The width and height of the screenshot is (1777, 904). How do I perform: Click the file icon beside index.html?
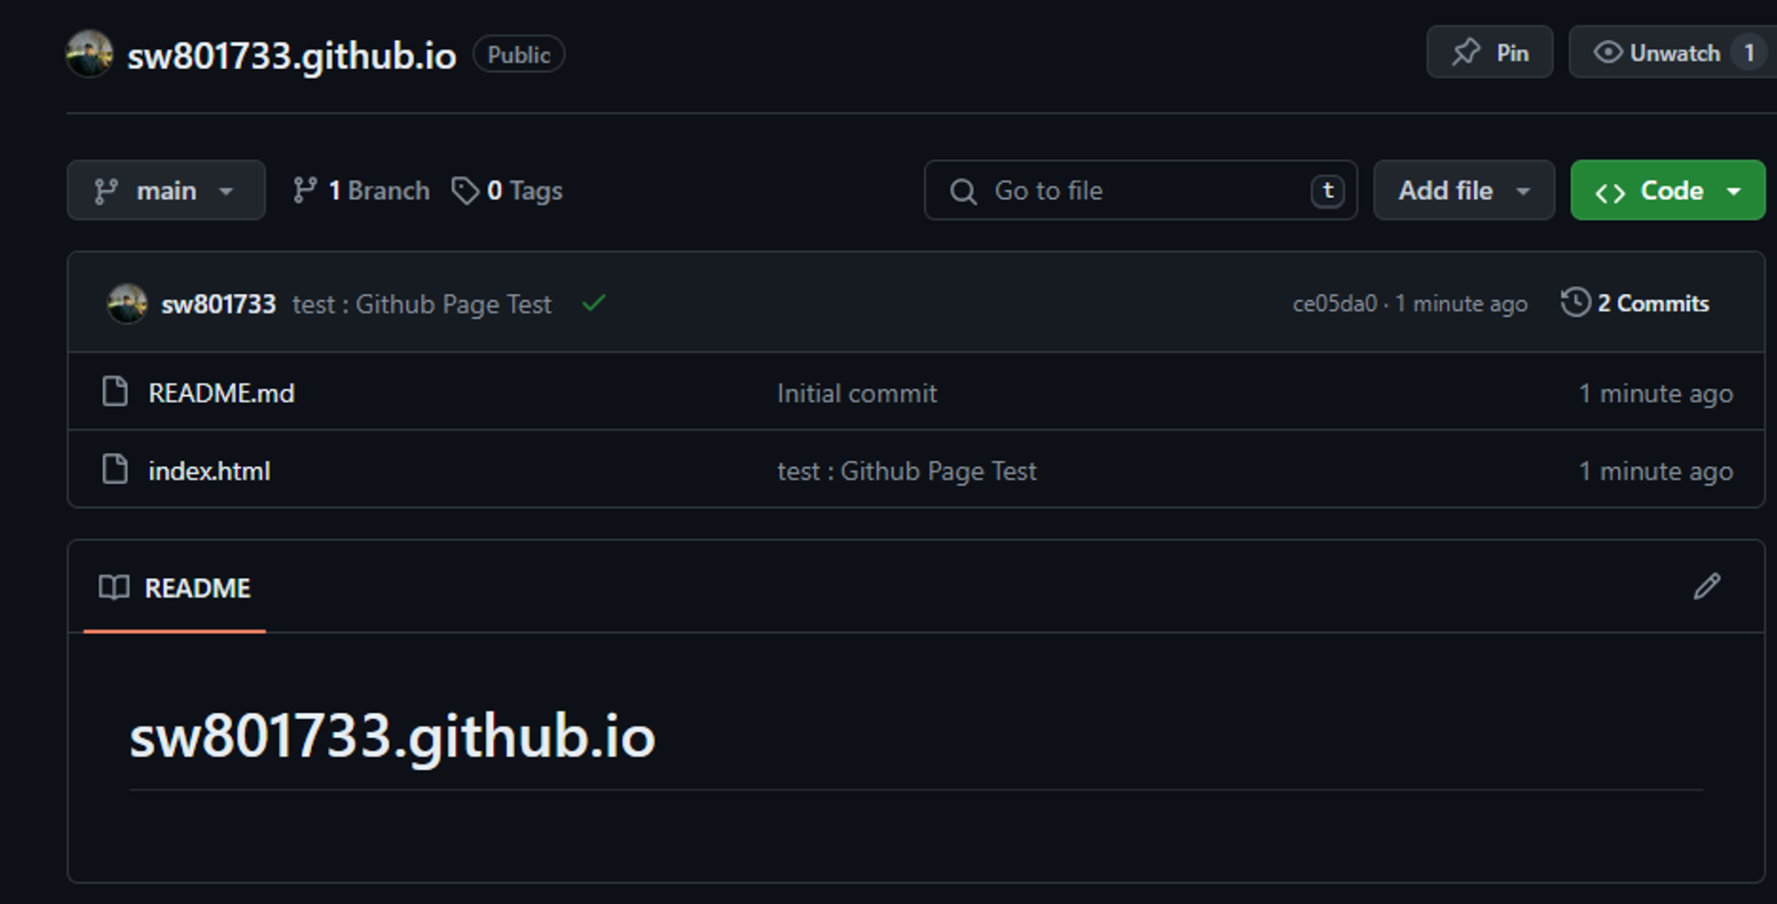coord(115,469)
